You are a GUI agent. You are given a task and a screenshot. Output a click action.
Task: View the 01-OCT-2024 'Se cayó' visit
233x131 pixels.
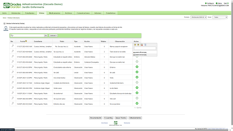(13, 72)
